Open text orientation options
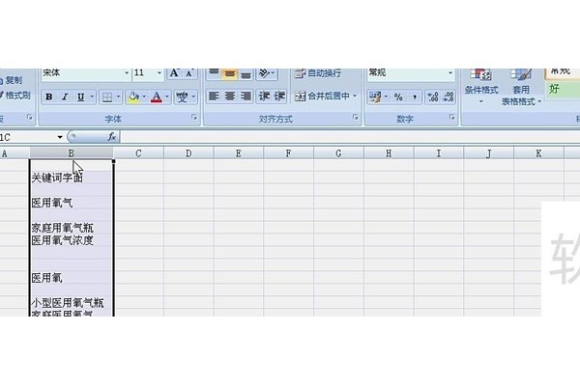Screen dimensions: 580x386 pos(267,73)
